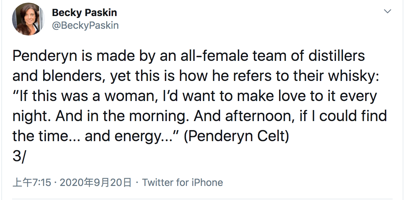This screenshot has height=200, width=404.
Task: Click the "(Penderyn Celt)" text
Action: coord(237,136)
